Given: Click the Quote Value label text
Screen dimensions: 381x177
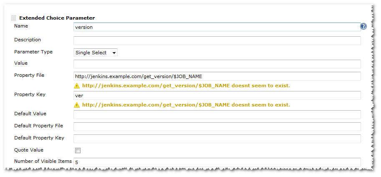Looking at the screenshot, I should [29, 150].
